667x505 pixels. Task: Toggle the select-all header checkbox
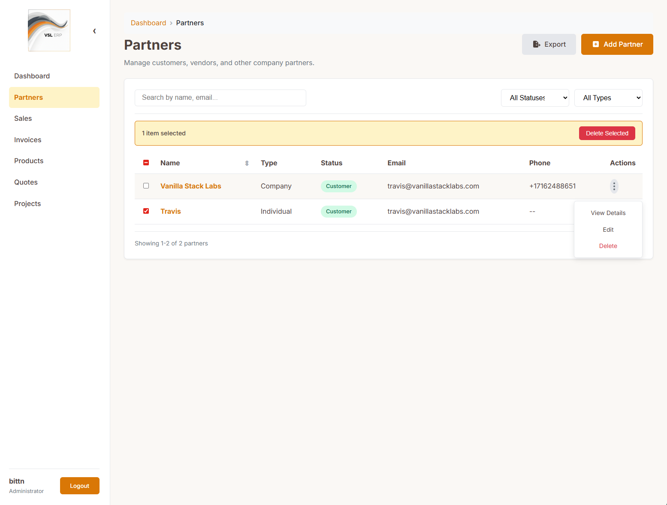tap(146, 163)
